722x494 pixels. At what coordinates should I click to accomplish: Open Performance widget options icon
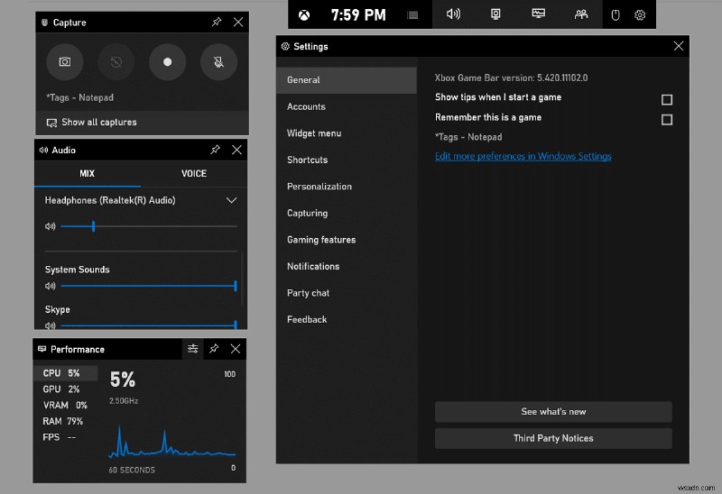192,349
